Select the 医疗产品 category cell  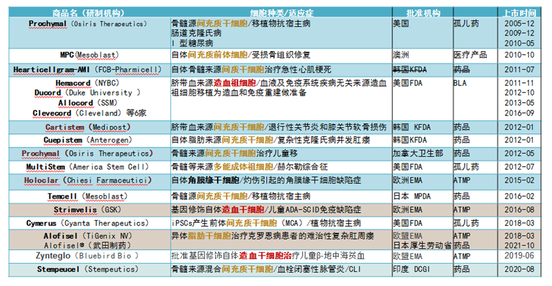(470, 55)
